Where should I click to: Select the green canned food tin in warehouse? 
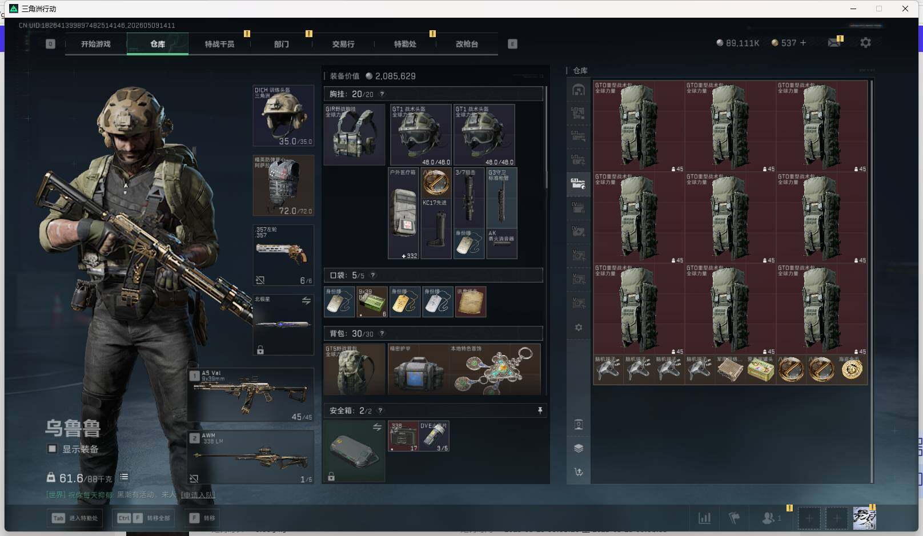coord(761,370)
